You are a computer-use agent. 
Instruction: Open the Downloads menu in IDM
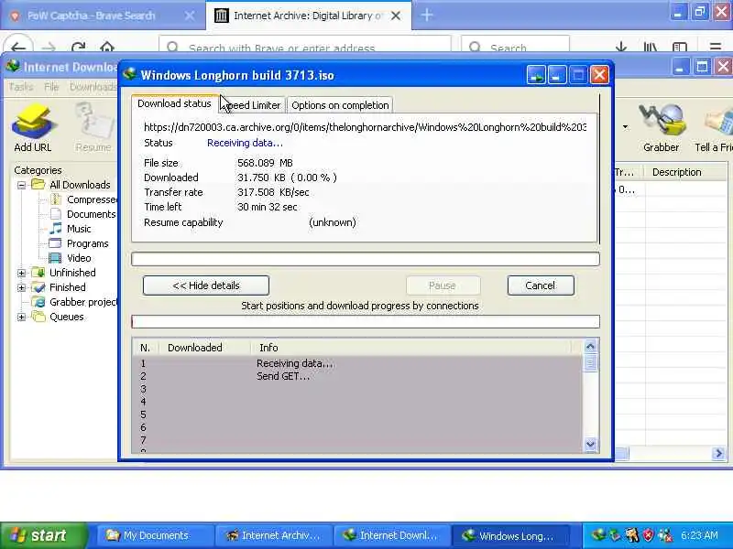[93, 87]
